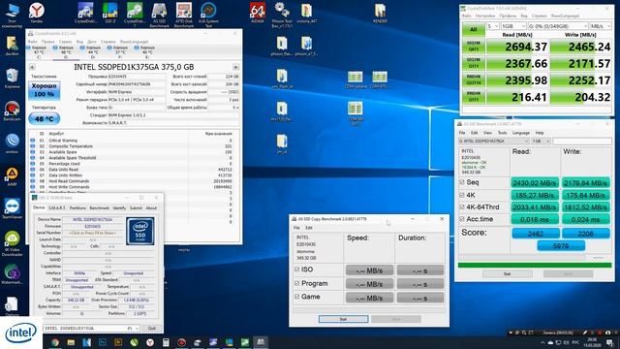Open the AIDA64 desktop shortcut
The width and height of the screenshot is (620, 349).
(258, 13)
